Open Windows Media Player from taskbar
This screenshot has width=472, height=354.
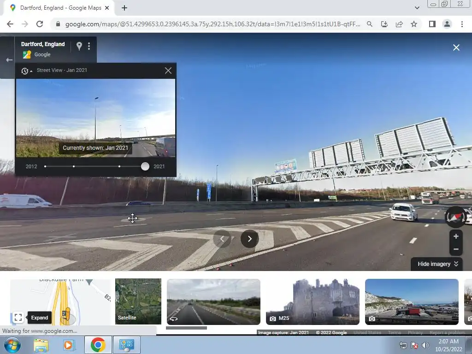[68, 345]
